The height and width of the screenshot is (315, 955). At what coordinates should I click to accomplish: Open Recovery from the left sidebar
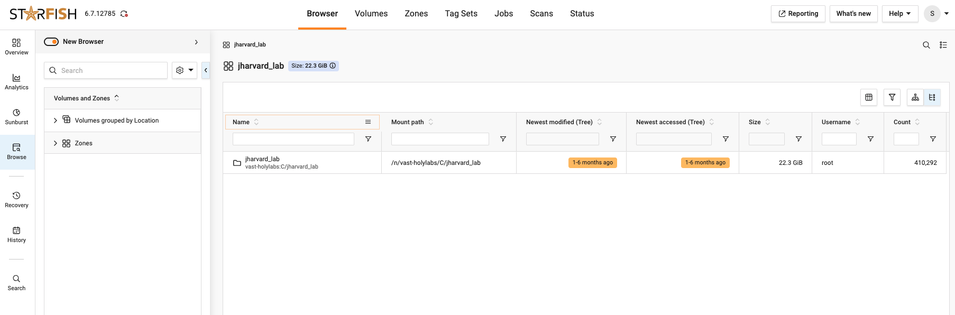[x=16, y=200]
